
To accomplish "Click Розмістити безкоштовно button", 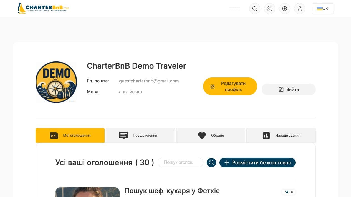I will [x=257, y=162].
